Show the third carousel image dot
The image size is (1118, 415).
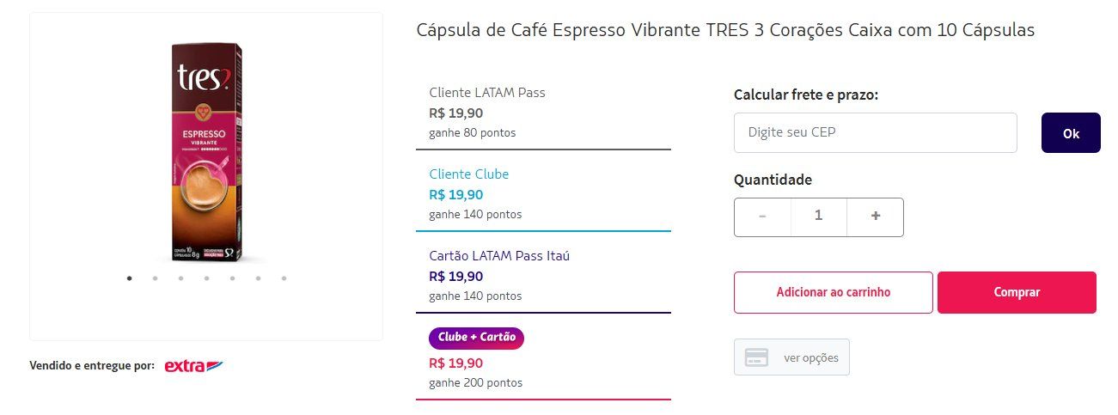coord(181,278)
